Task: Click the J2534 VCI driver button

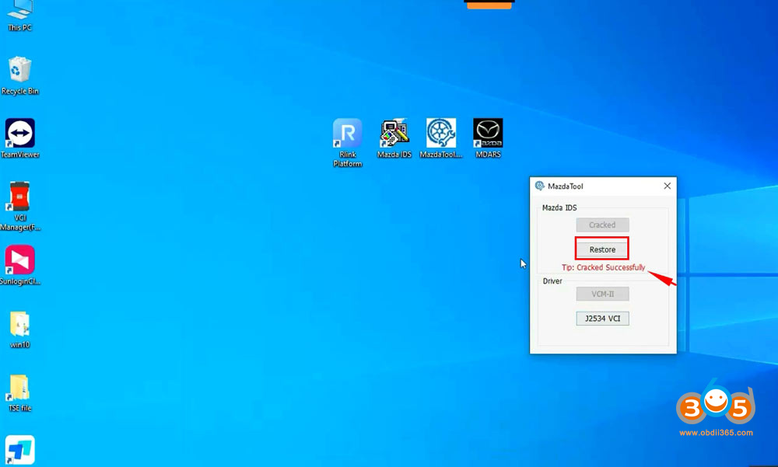Action: pos(602,319)
